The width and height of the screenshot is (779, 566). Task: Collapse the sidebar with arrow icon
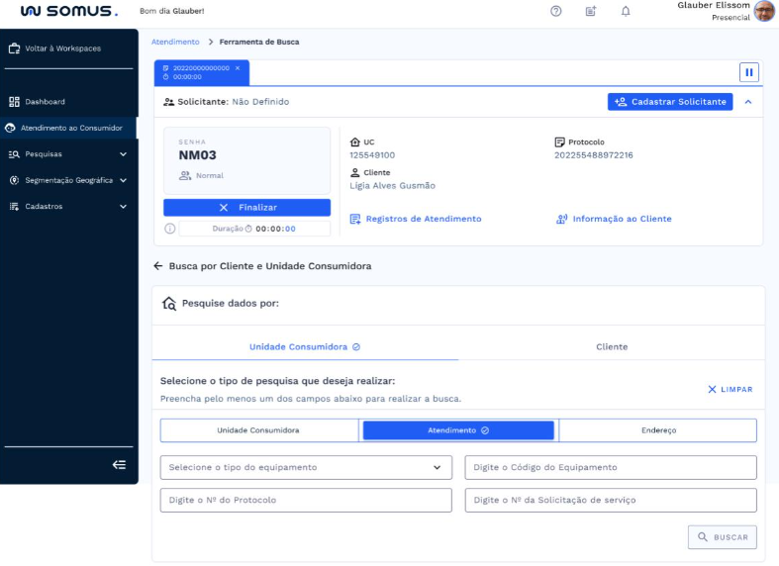click(119, 464)
